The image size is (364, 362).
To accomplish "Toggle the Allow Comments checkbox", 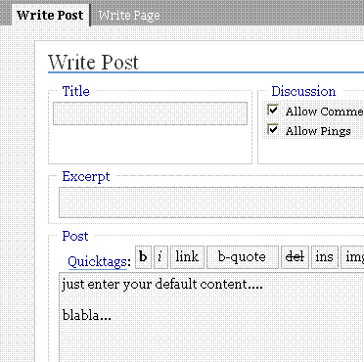I will [x=273, y=111].
